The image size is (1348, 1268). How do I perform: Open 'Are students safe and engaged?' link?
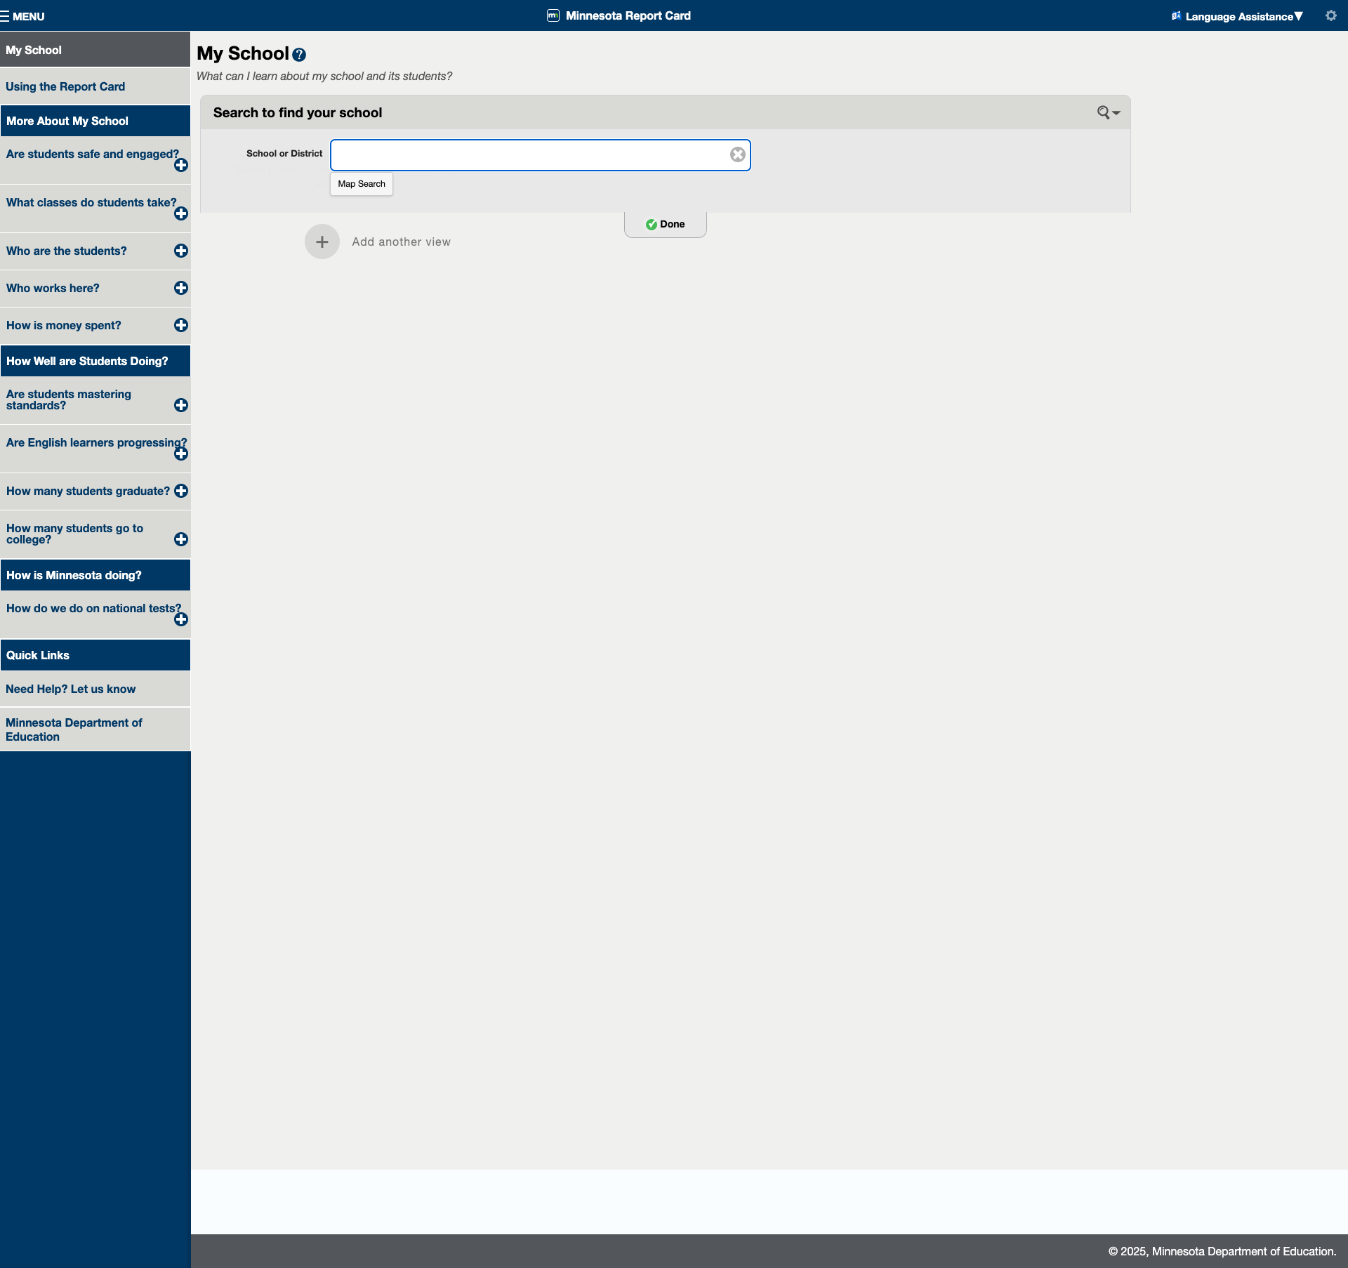click(93, 154)
